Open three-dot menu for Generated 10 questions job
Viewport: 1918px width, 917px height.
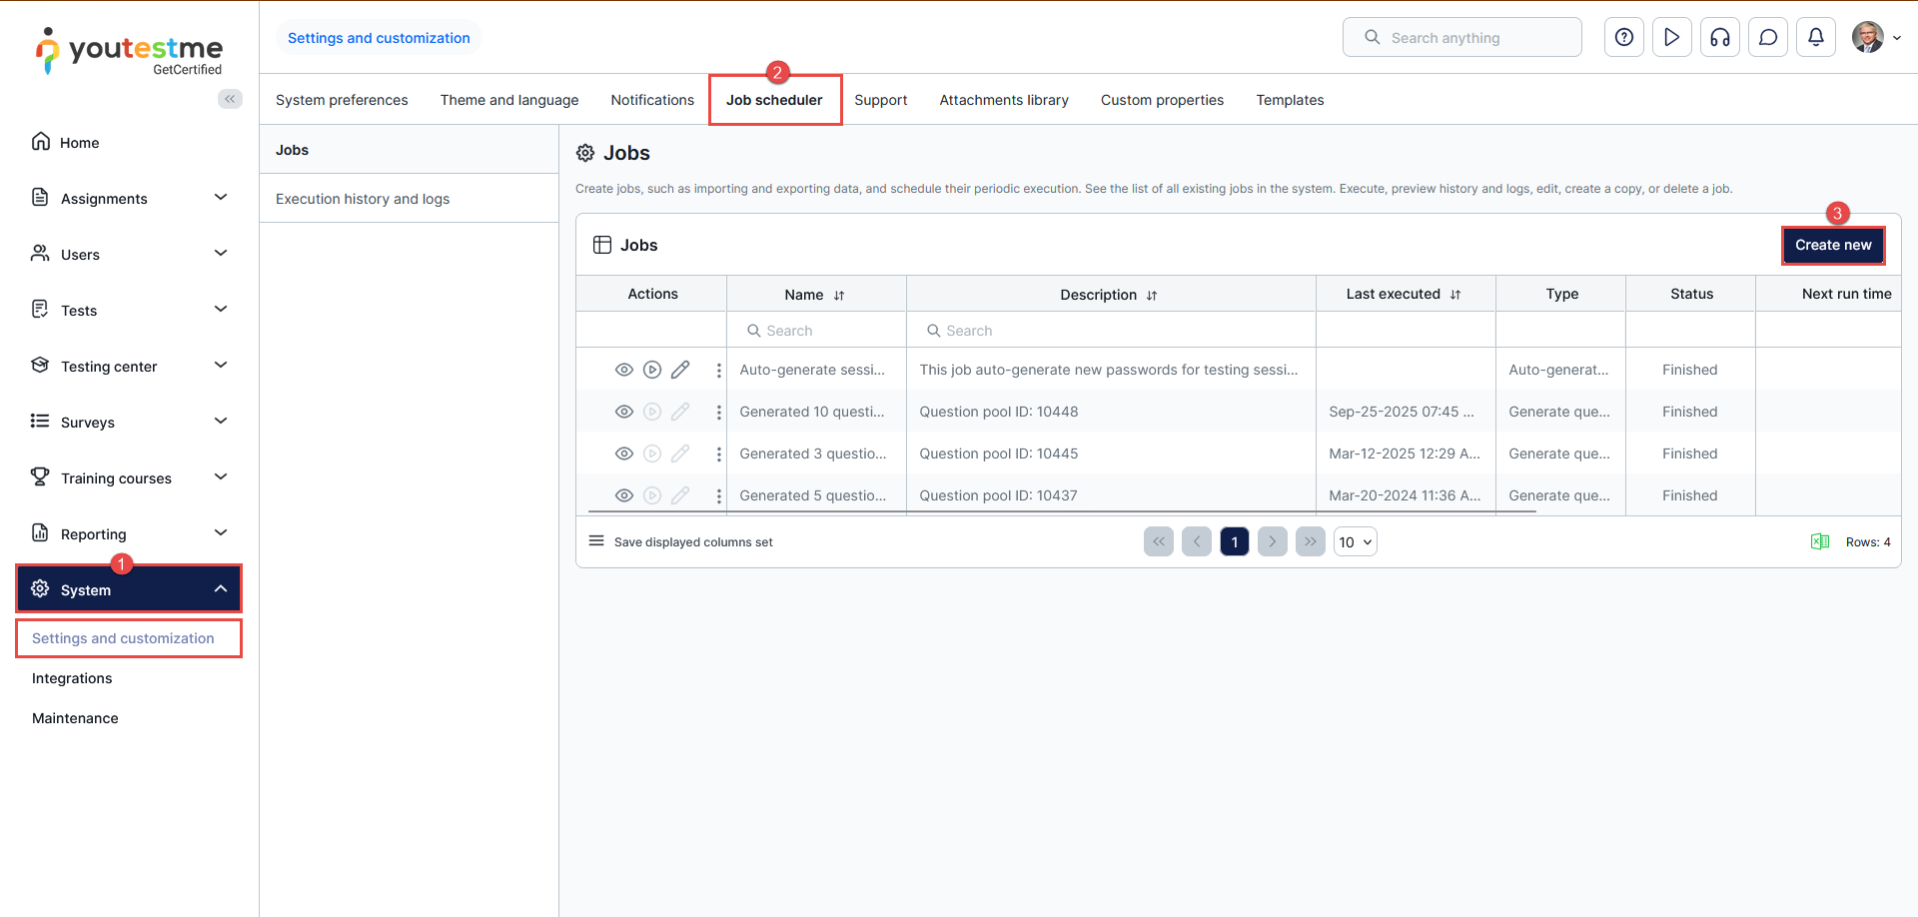[718, 412]
